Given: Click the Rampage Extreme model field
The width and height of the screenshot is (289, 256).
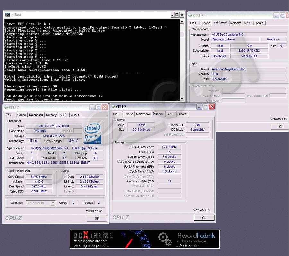Looking at the screenshot, I should pyautogui.click(x=235, y=39).
